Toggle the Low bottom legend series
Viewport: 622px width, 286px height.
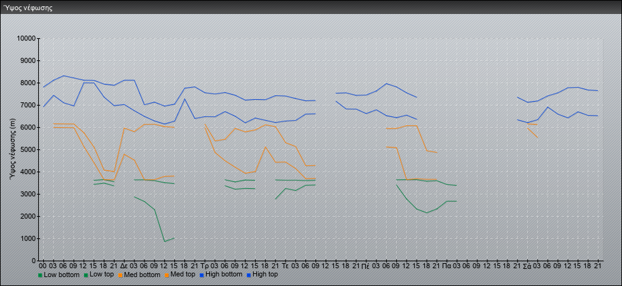click(x=57, y=275)
